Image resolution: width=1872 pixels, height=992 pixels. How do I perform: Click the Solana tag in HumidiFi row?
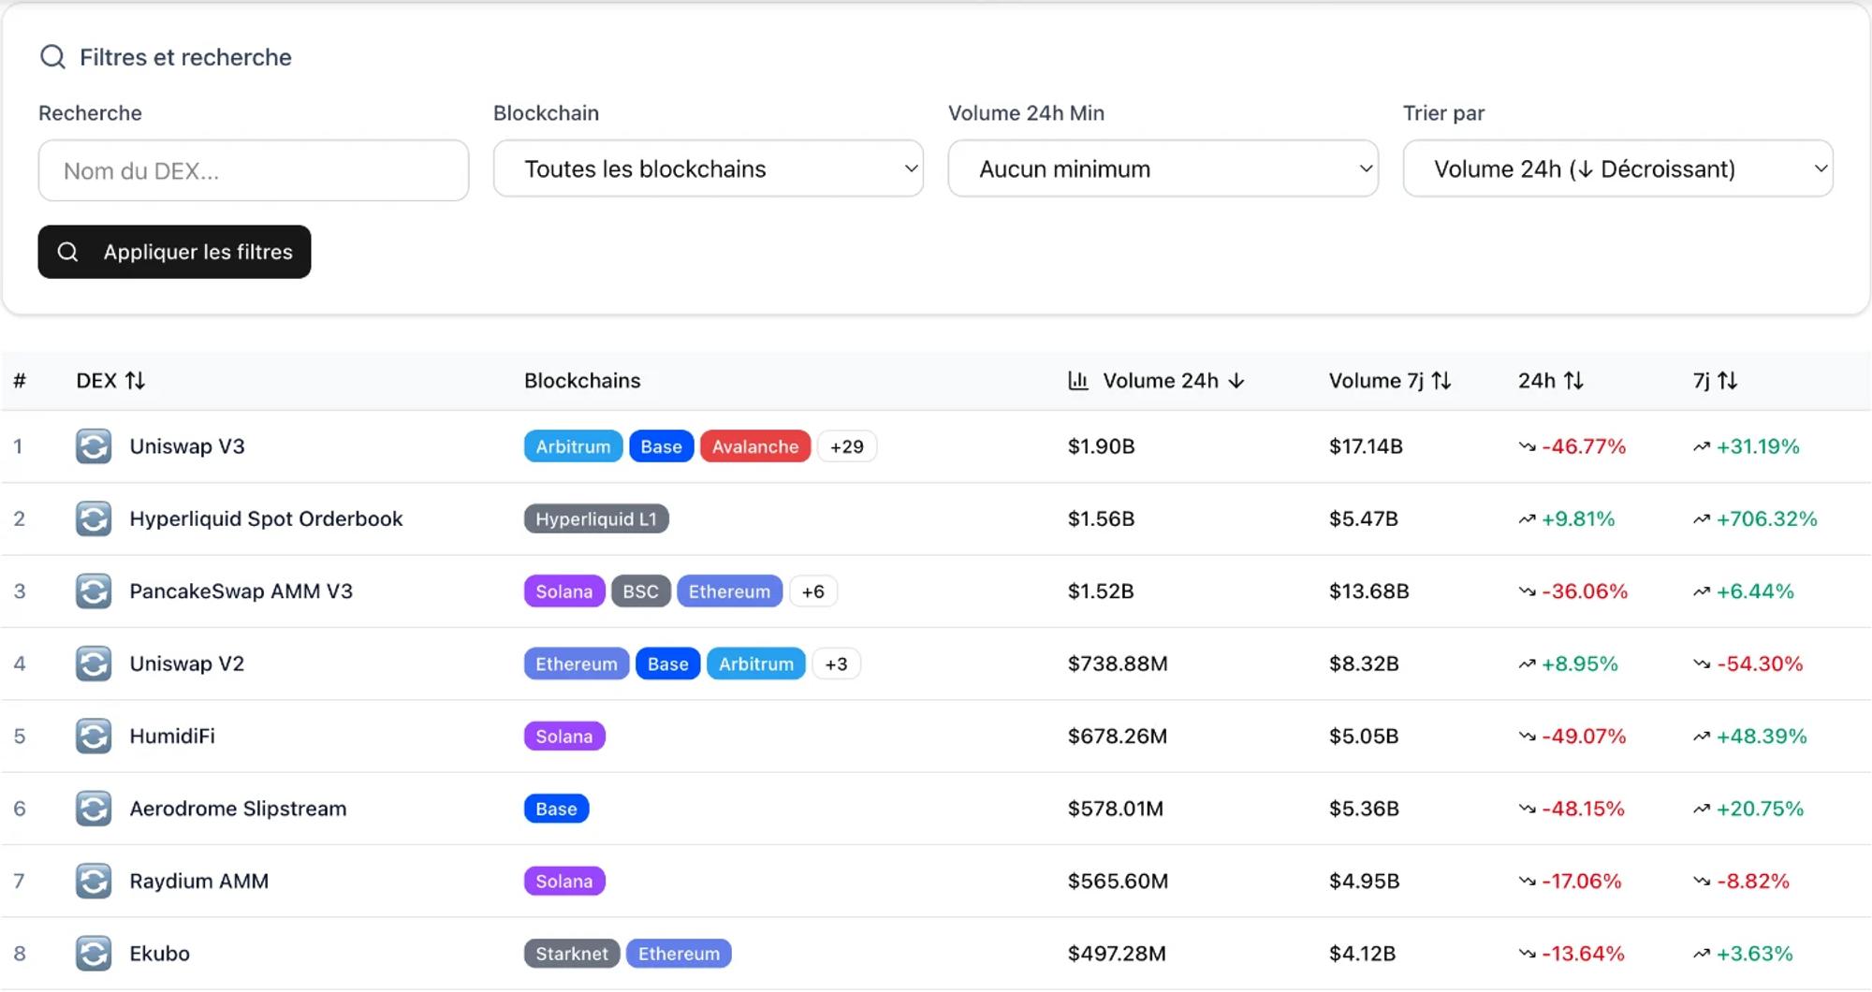(x=564, y=737)
